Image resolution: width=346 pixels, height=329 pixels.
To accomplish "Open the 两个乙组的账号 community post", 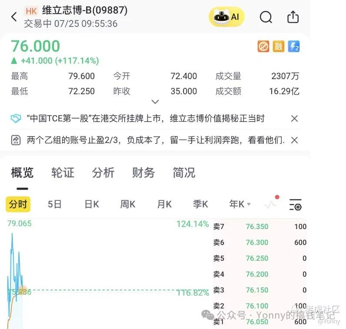I will (x=155, y=140).
